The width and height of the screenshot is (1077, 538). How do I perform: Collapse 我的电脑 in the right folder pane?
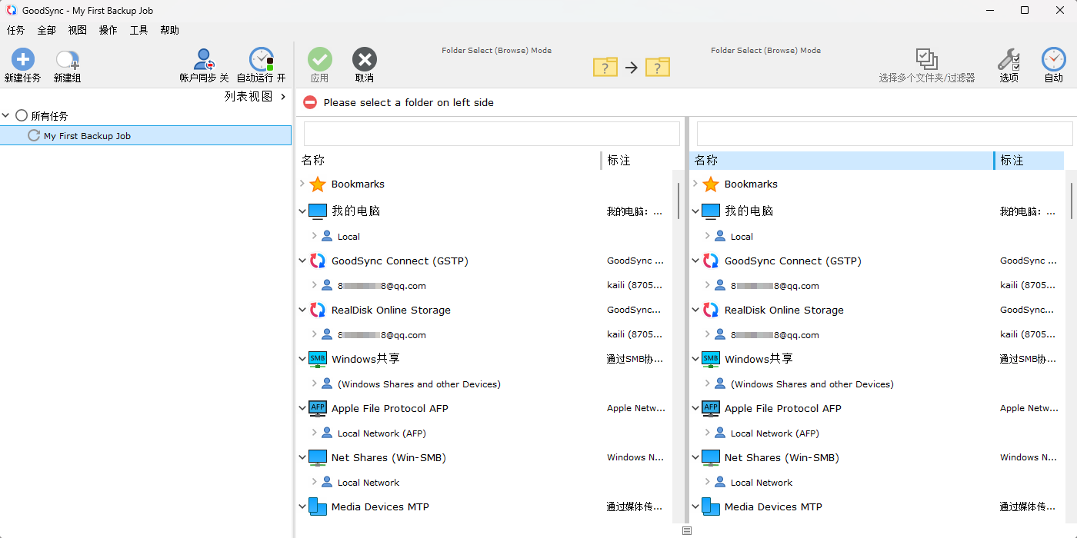[695, 211]
